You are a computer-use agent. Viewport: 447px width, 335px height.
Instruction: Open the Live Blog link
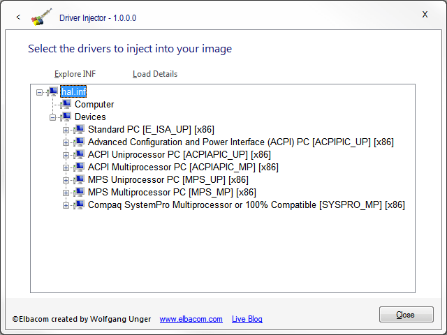[247, 319]
